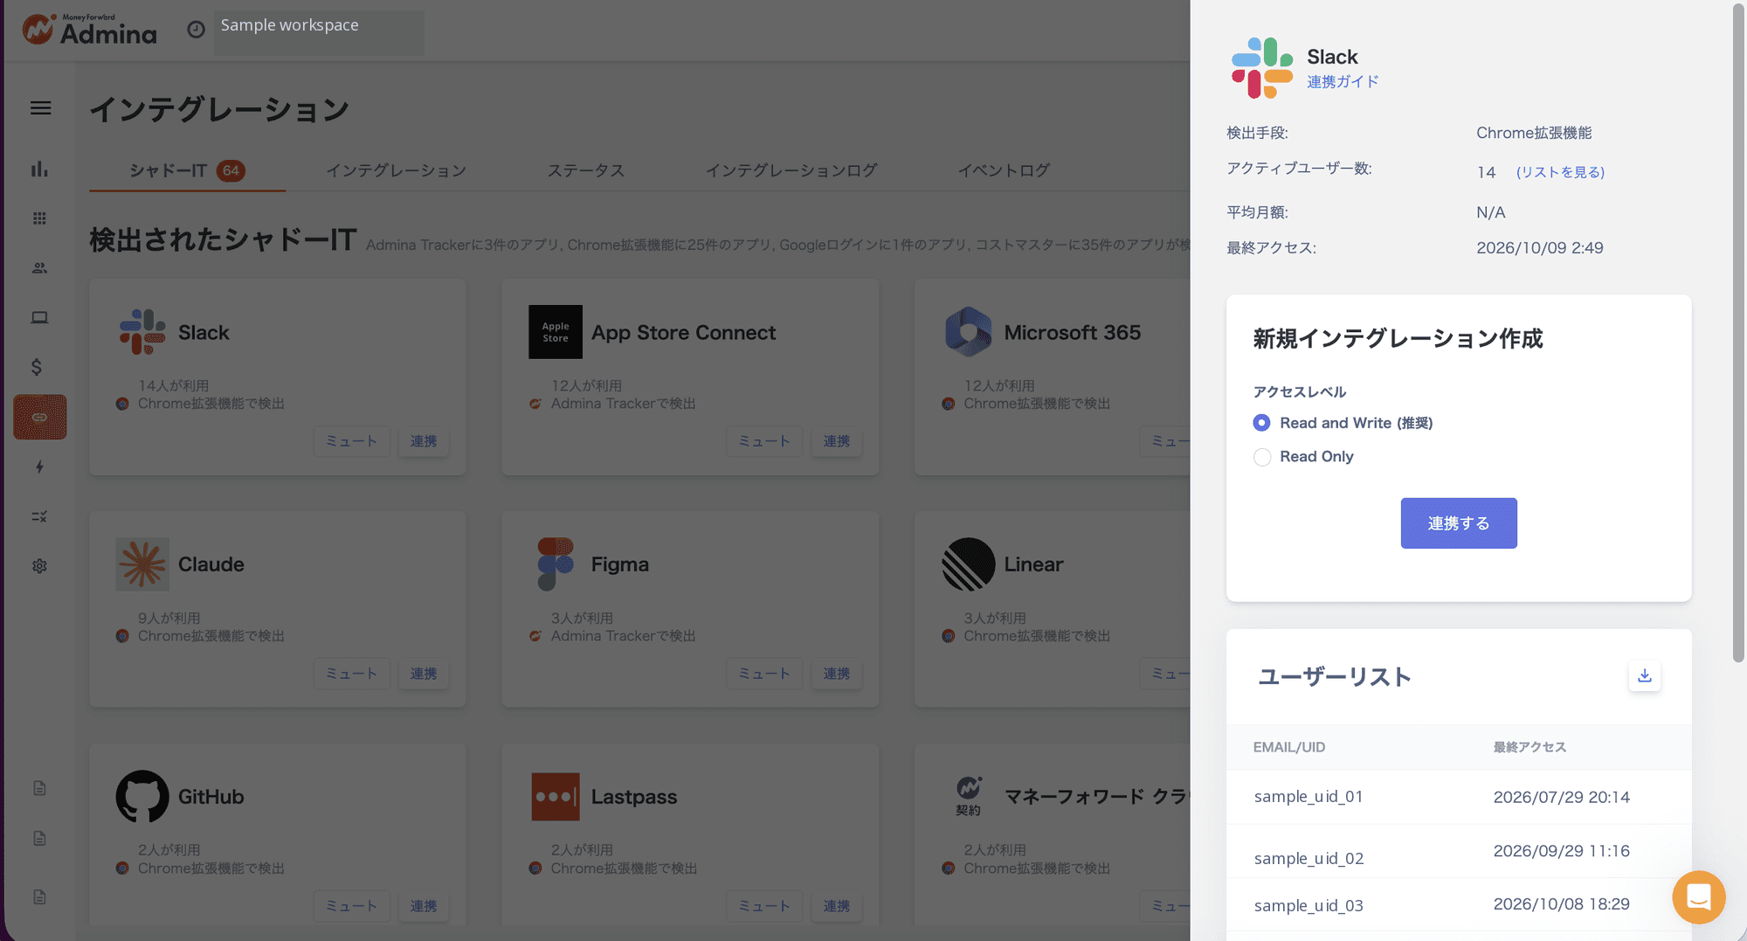Open the dollar cost sidebar icon

(x=37, y=367)
